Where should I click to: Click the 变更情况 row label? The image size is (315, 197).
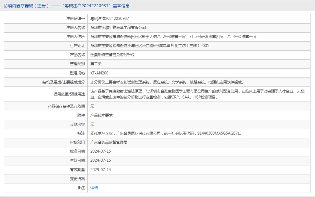pyautogui.click(x=77, y=179)
